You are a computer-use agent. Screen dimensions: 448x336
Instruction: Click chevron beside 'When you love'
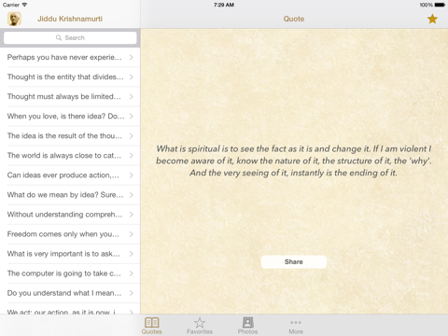click(132, 116)
